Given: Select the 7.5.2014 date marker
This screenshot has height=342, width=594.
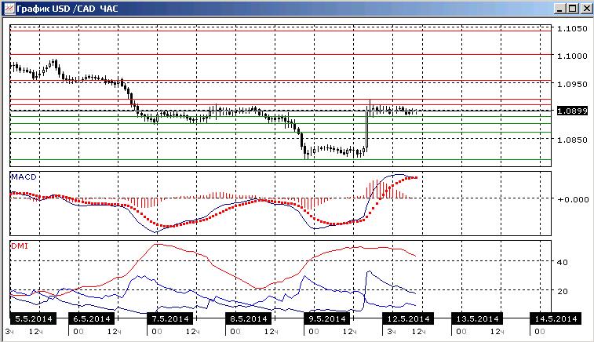Looking at the screenshot, I should coord(170,319).
